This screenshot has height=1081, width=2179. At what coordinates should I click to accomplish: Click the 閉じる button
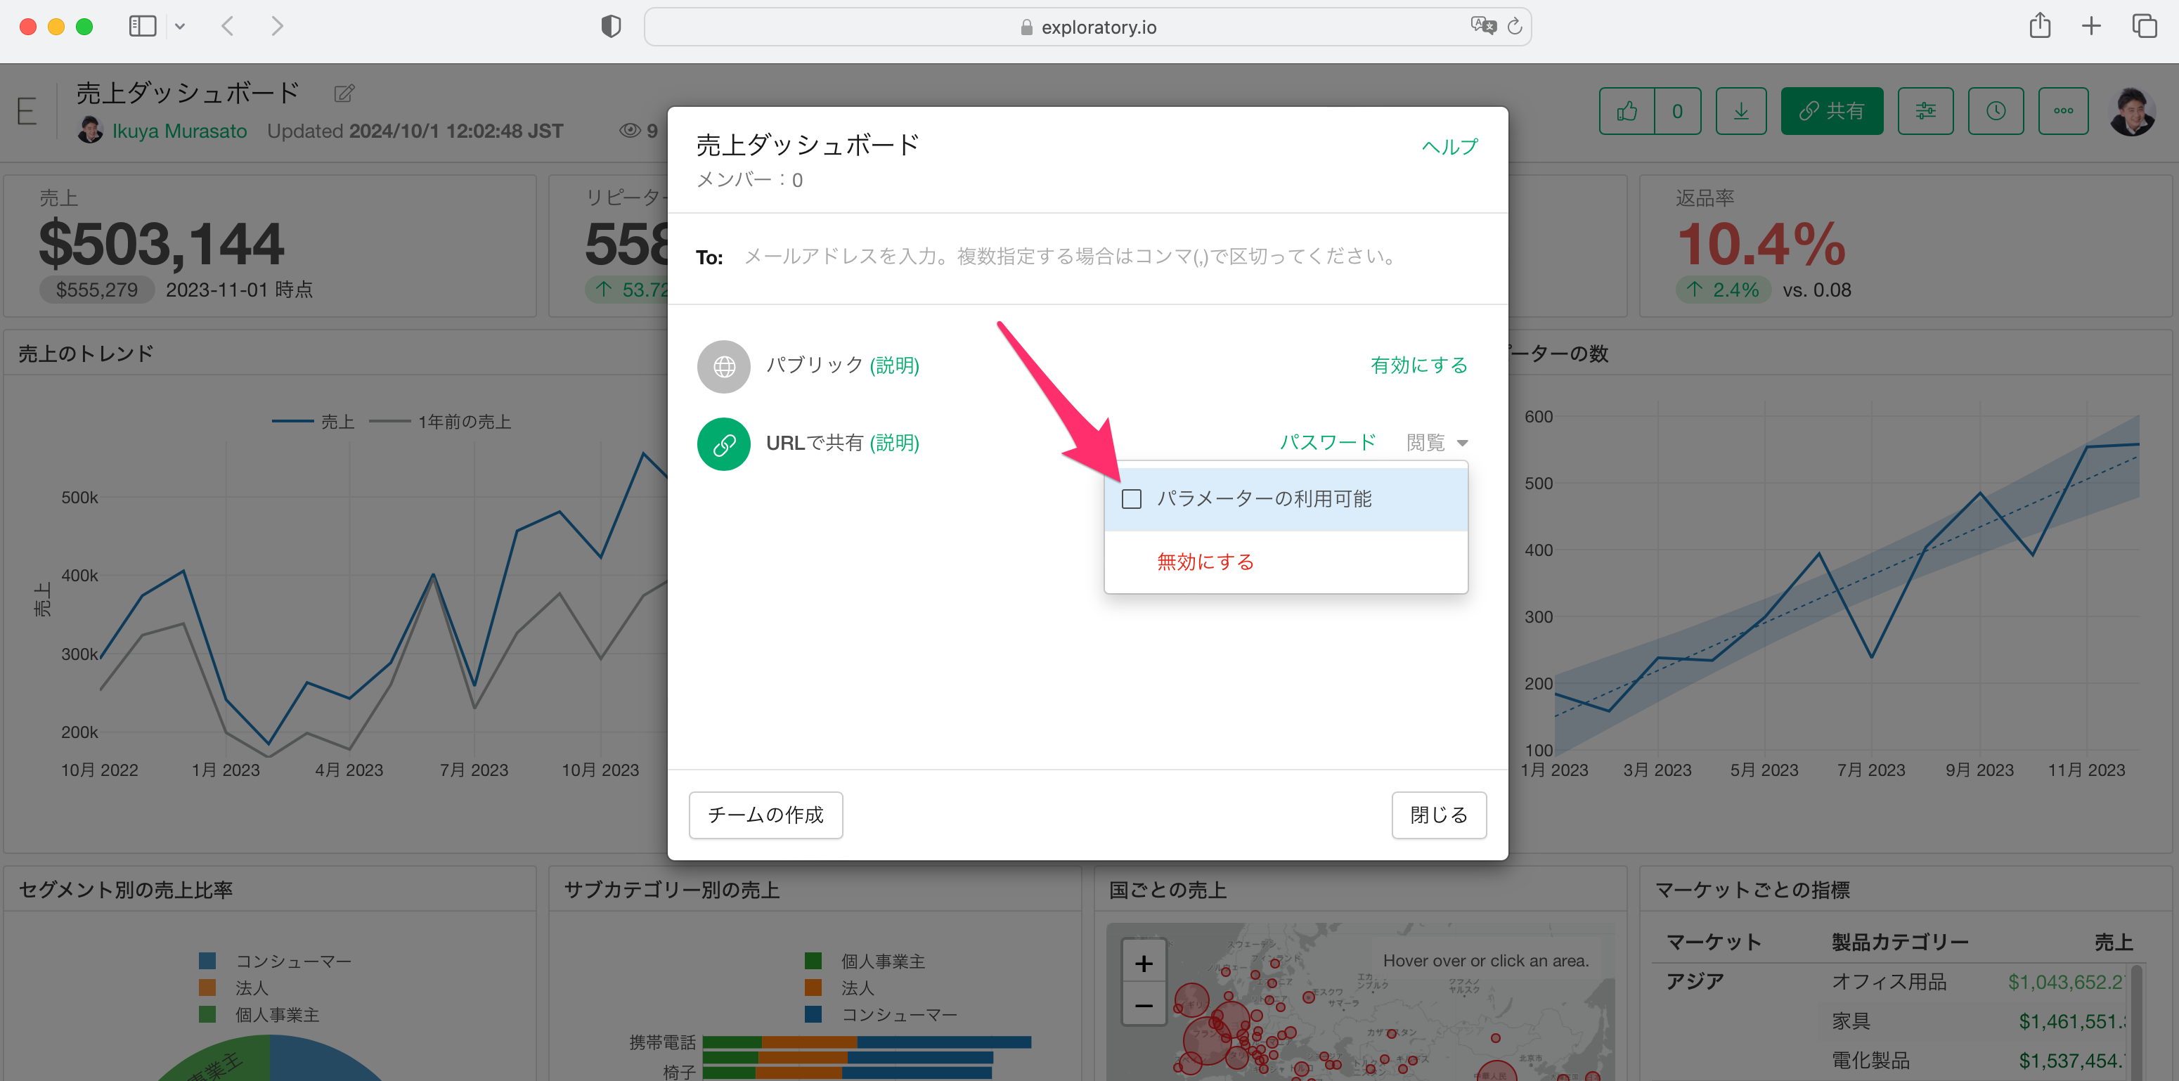pyautogui.click(x=1438, y=815)
